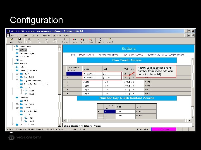Jump to Top link in Buttons page

[x=73, y=55]
